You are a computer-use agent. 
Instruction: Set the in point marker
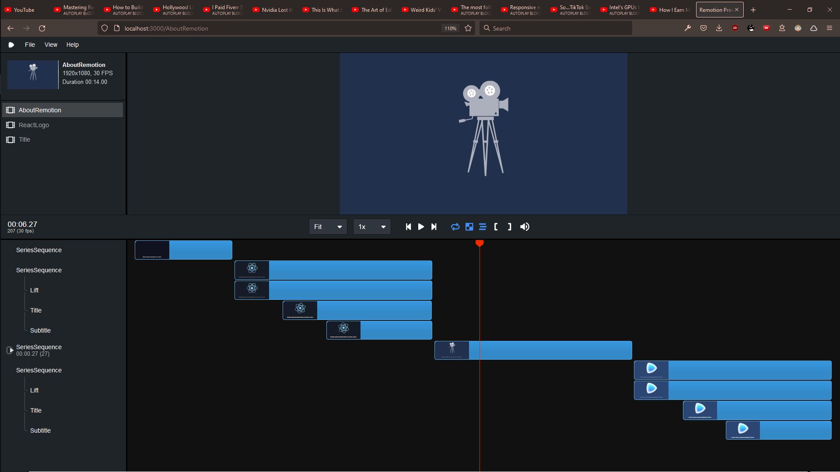point(496,227)
